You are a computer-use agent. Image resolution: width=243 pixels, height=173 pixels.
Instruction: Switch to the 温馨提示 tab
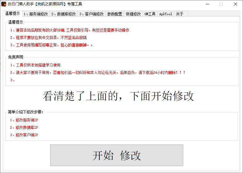tap(12, 14)
